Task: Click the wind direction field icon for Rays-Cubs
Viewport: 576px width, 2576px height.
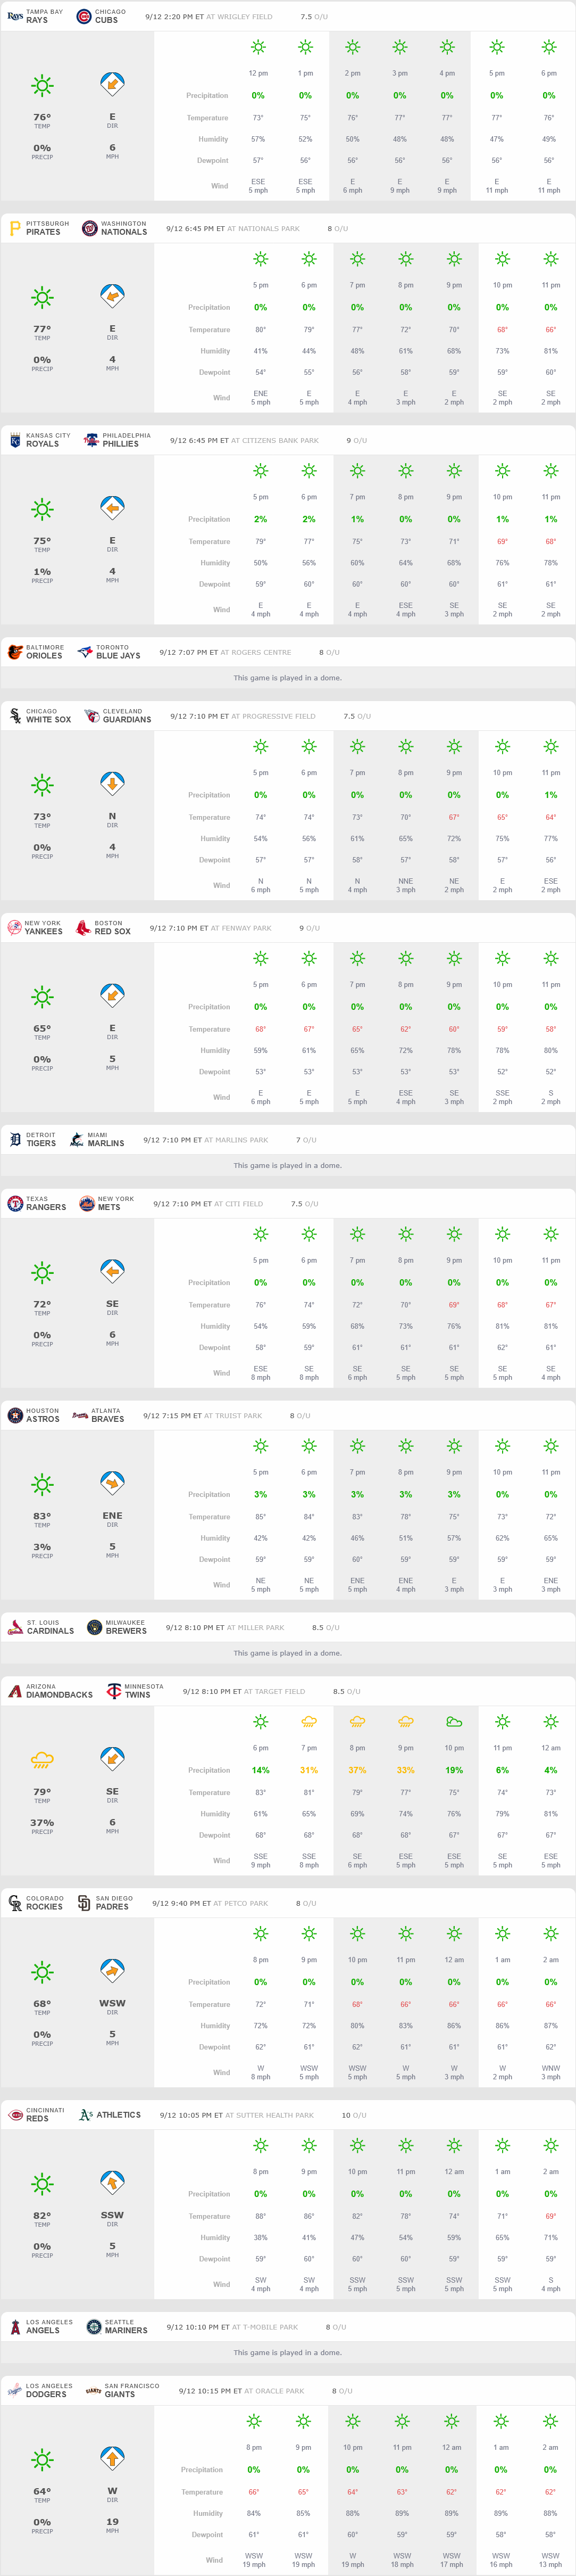Action: (x=112, y=85)
